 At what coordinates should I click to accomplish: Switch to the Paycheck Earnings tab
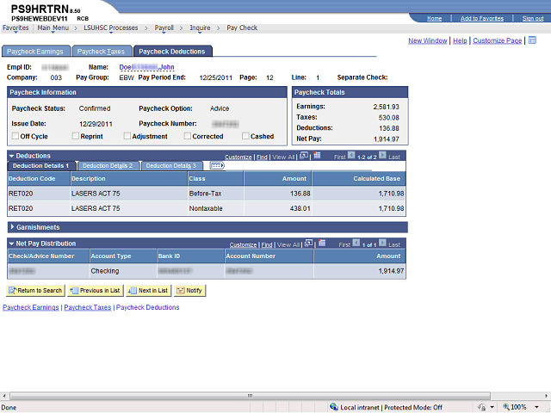tap(36, 52)
